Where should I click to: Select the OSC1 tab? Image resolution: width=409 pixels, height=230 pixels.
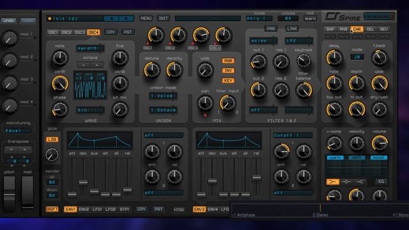pos(52,33)
